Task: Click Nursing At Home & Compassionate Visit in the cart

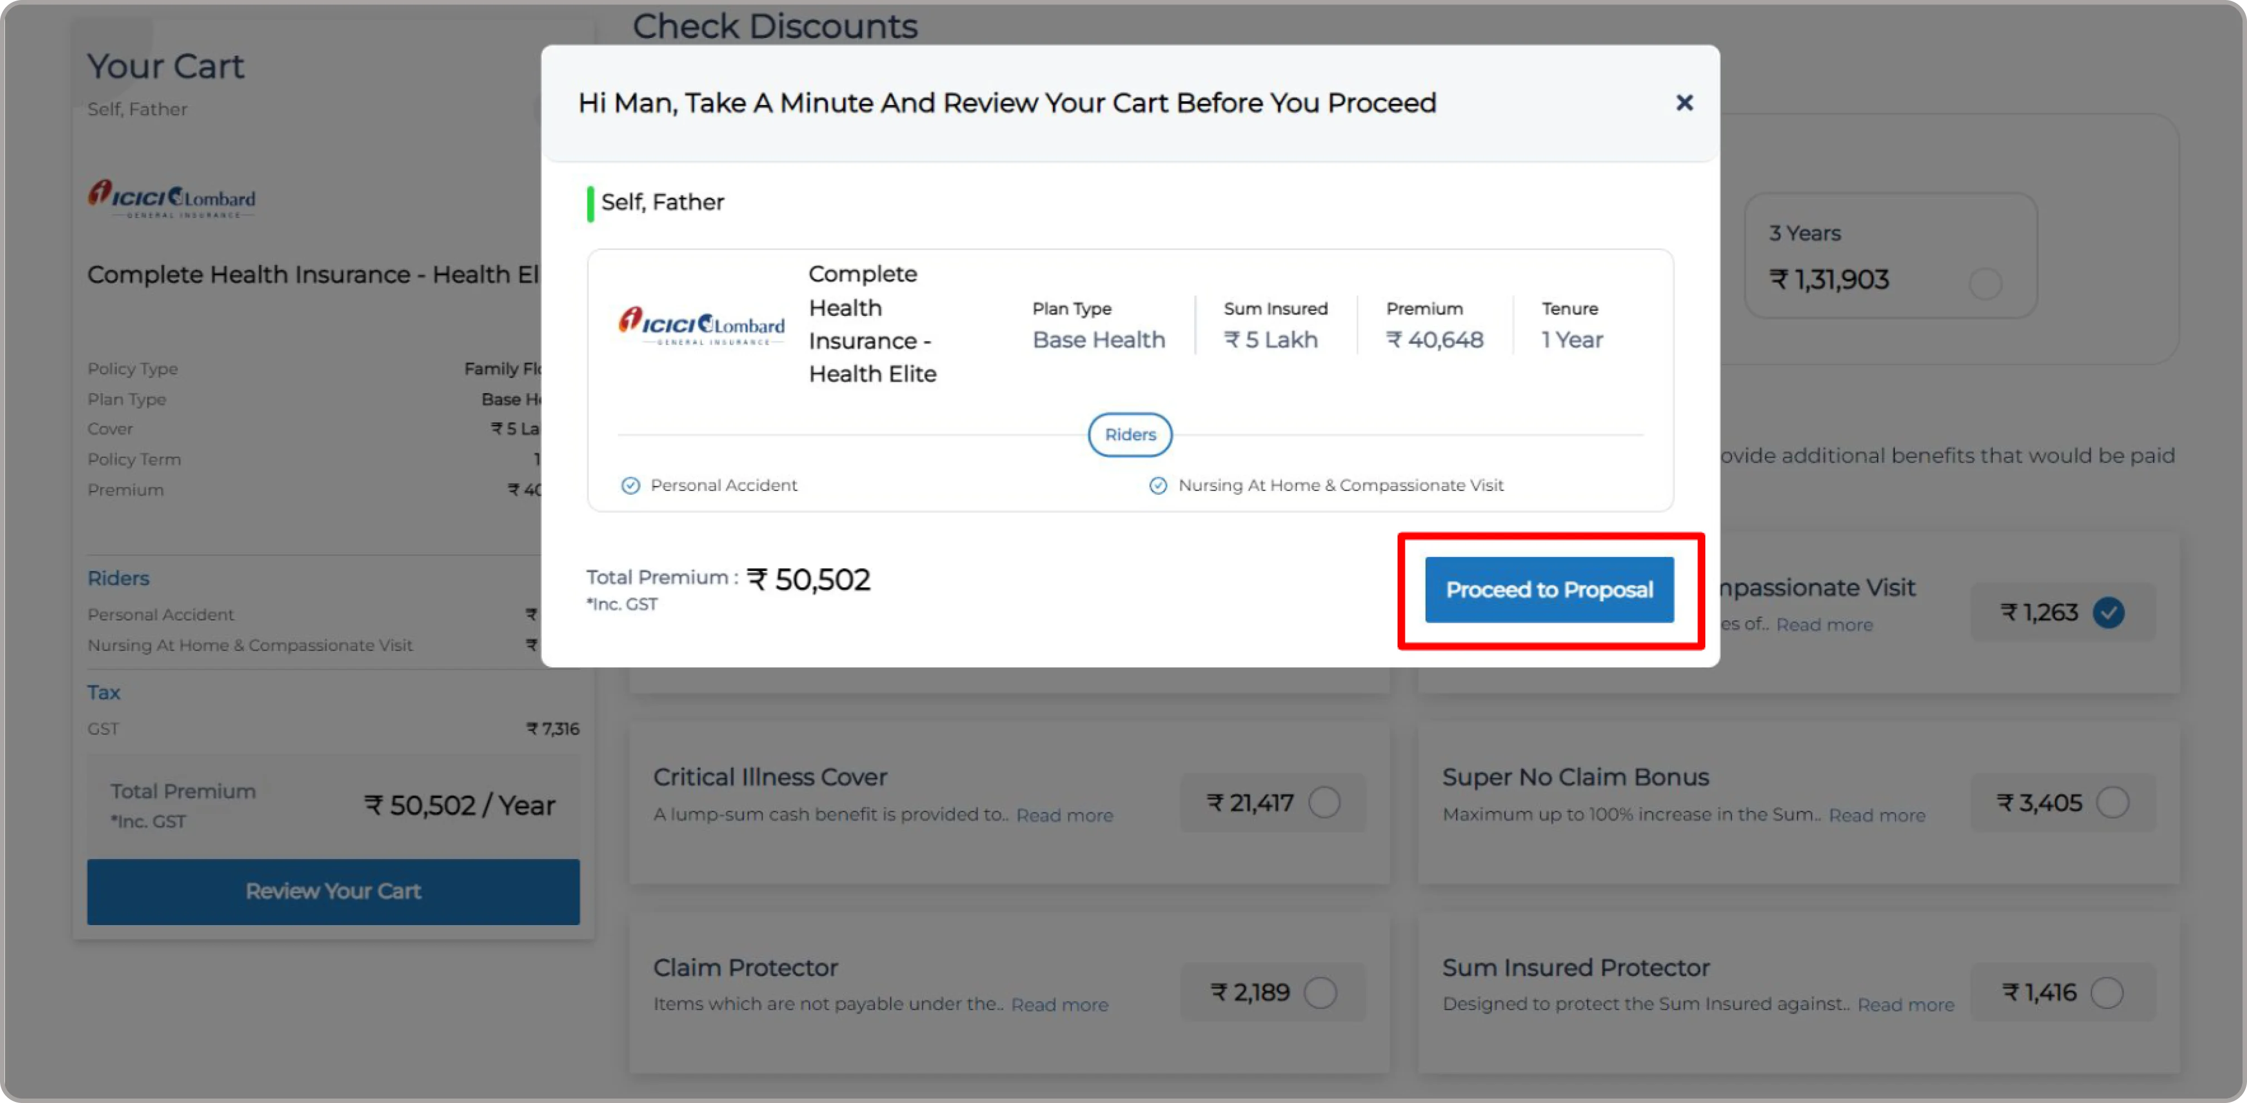Action: point(250,645)
